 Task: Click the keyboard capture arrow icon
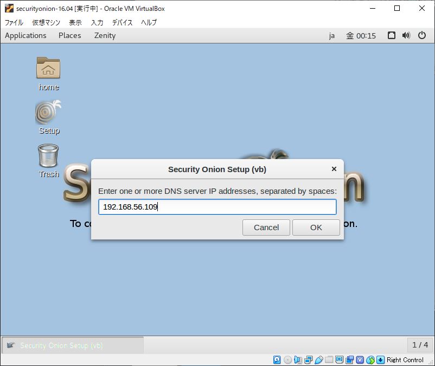[x=381, y=360]
